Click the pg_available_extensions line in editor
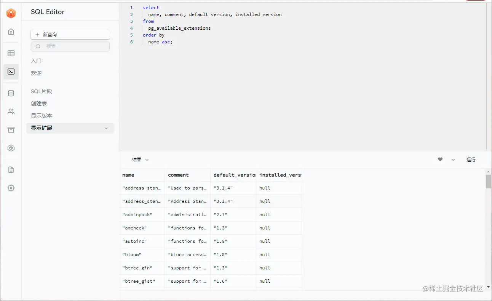The width and height of the screenshot is (492, 301). (179, 28)
